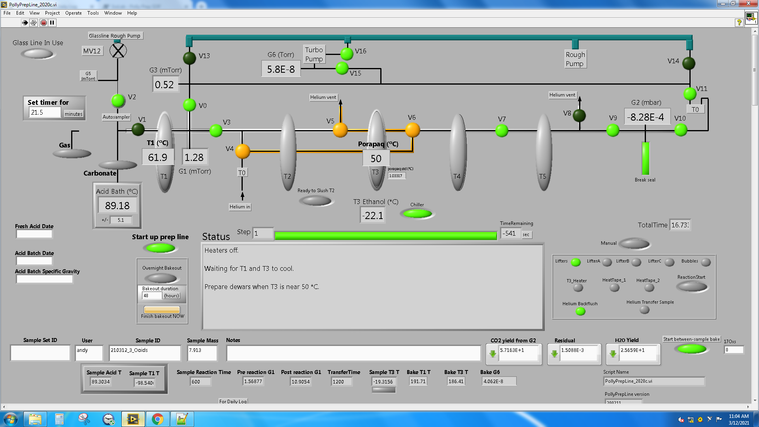The image size is (759, 427).
Task: Toggle orange valve V6
Action: coord(412,129)
